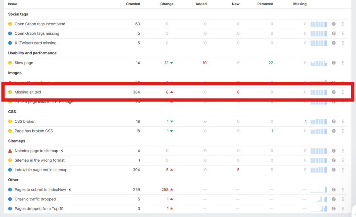Screen dimensions: 356x217
Task: Click help icon for Pages dropped from Top 10
Action: [x=333, y=209]
